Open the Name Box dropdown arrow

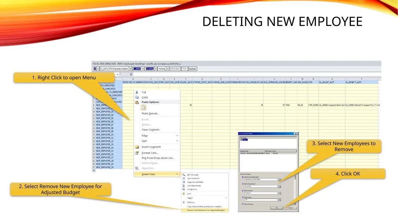[117, 74]
